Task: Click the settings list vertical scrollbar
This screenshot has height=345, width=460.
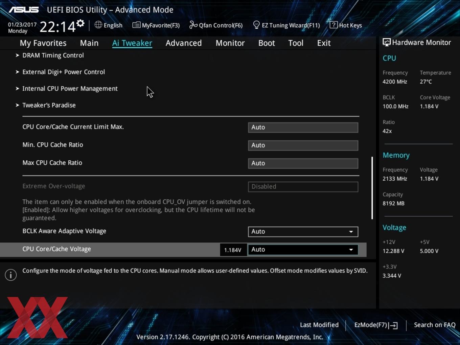Action: coord(372,188)
